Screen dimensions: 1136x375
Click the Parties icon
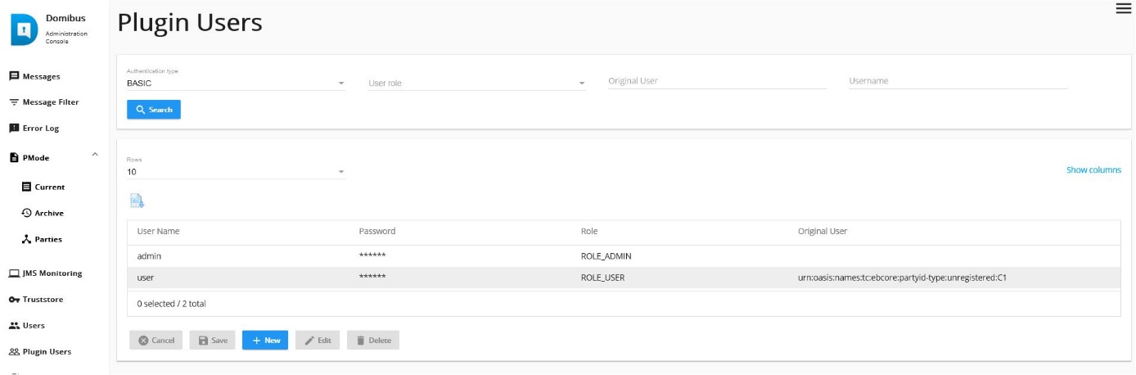(27, 239)
